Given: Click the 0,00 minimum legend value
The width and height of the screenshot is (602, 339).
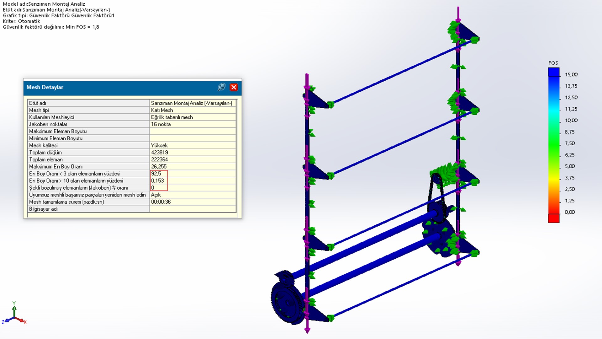Looking at the screenshot, I should (x=569, y=212).
